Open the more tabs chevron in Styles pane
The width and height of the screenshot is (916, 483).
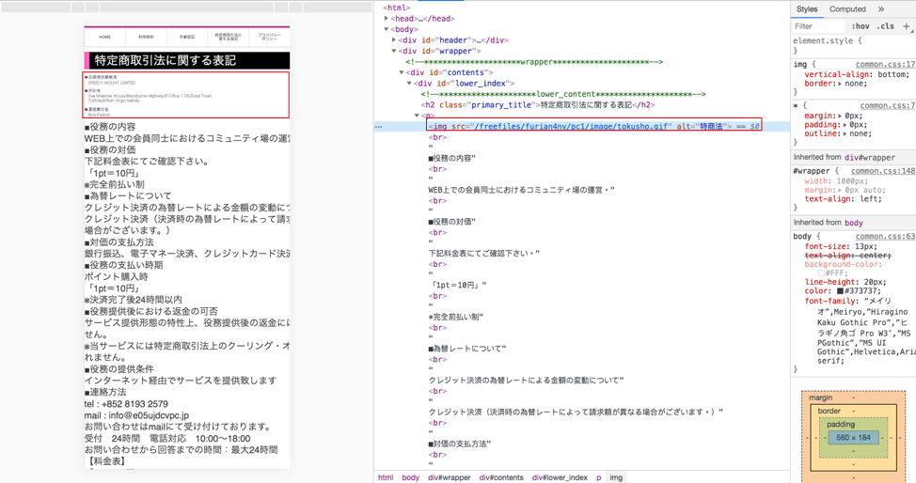coord(881,9)
